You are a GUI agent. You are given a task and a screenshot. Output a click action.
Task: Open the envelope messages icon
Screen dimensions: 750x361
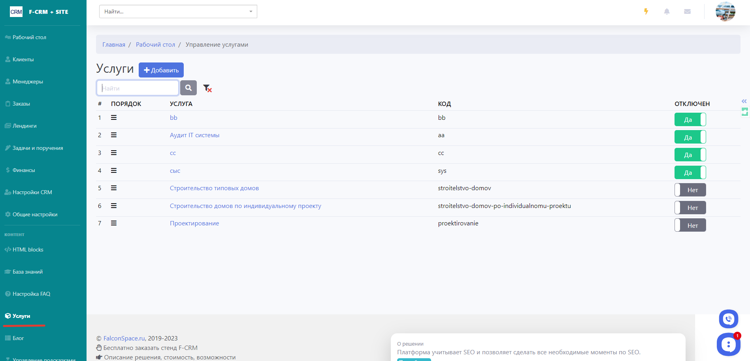[x=687, y=11]
